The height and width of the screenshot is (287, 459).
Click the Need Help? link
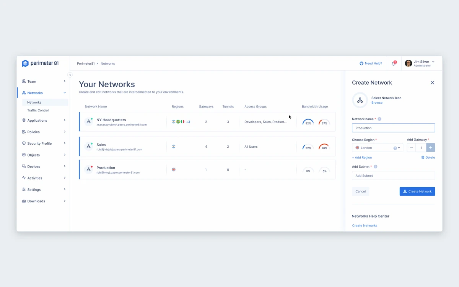[x=373, y=64]
